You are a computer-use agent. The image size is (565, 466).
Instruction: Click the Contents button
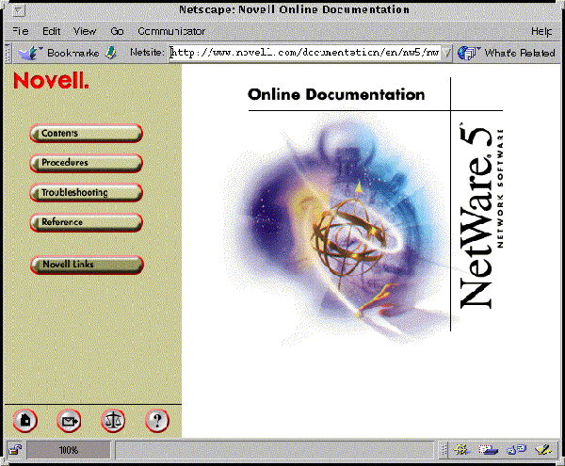pyautogui.click(x=86, y=134)
